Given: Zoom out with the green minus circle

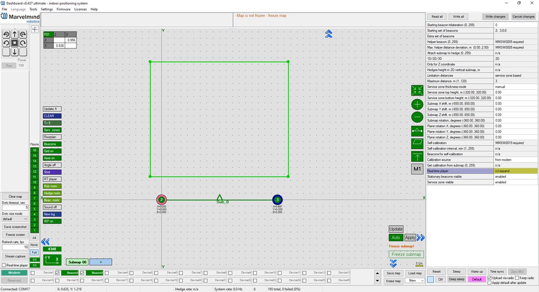Looking at the screenshot, I should (417, 117).
